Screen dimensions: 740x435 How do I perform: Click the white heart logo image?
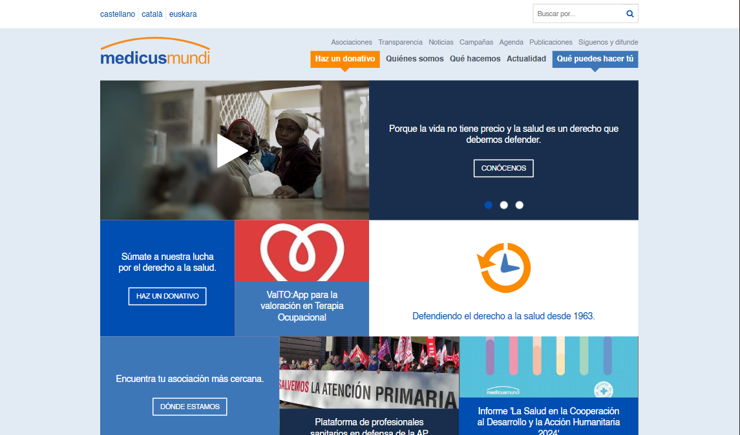[302, 251]
